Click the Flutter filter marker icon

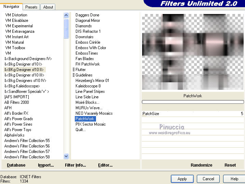click(73, 70)
